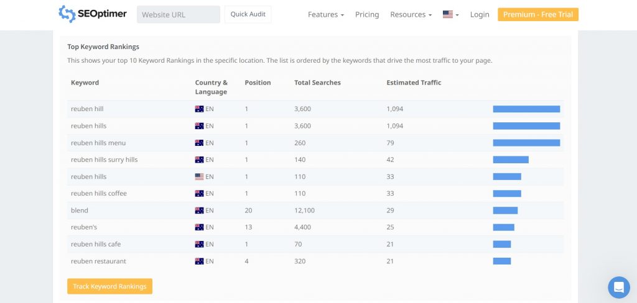Expand the Resources dropdown menu
Viewport: 637px width, 303px height.
[x=411, y=14]
